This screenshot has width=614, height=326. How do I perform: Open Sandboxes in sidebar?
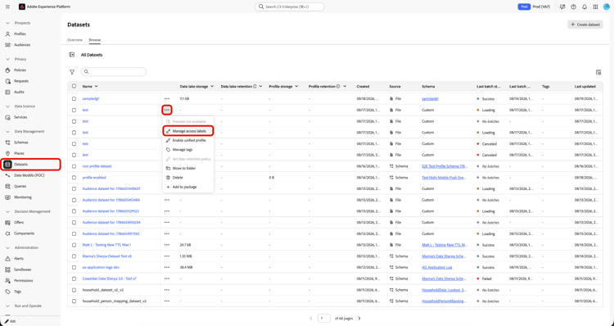point(22,269)
